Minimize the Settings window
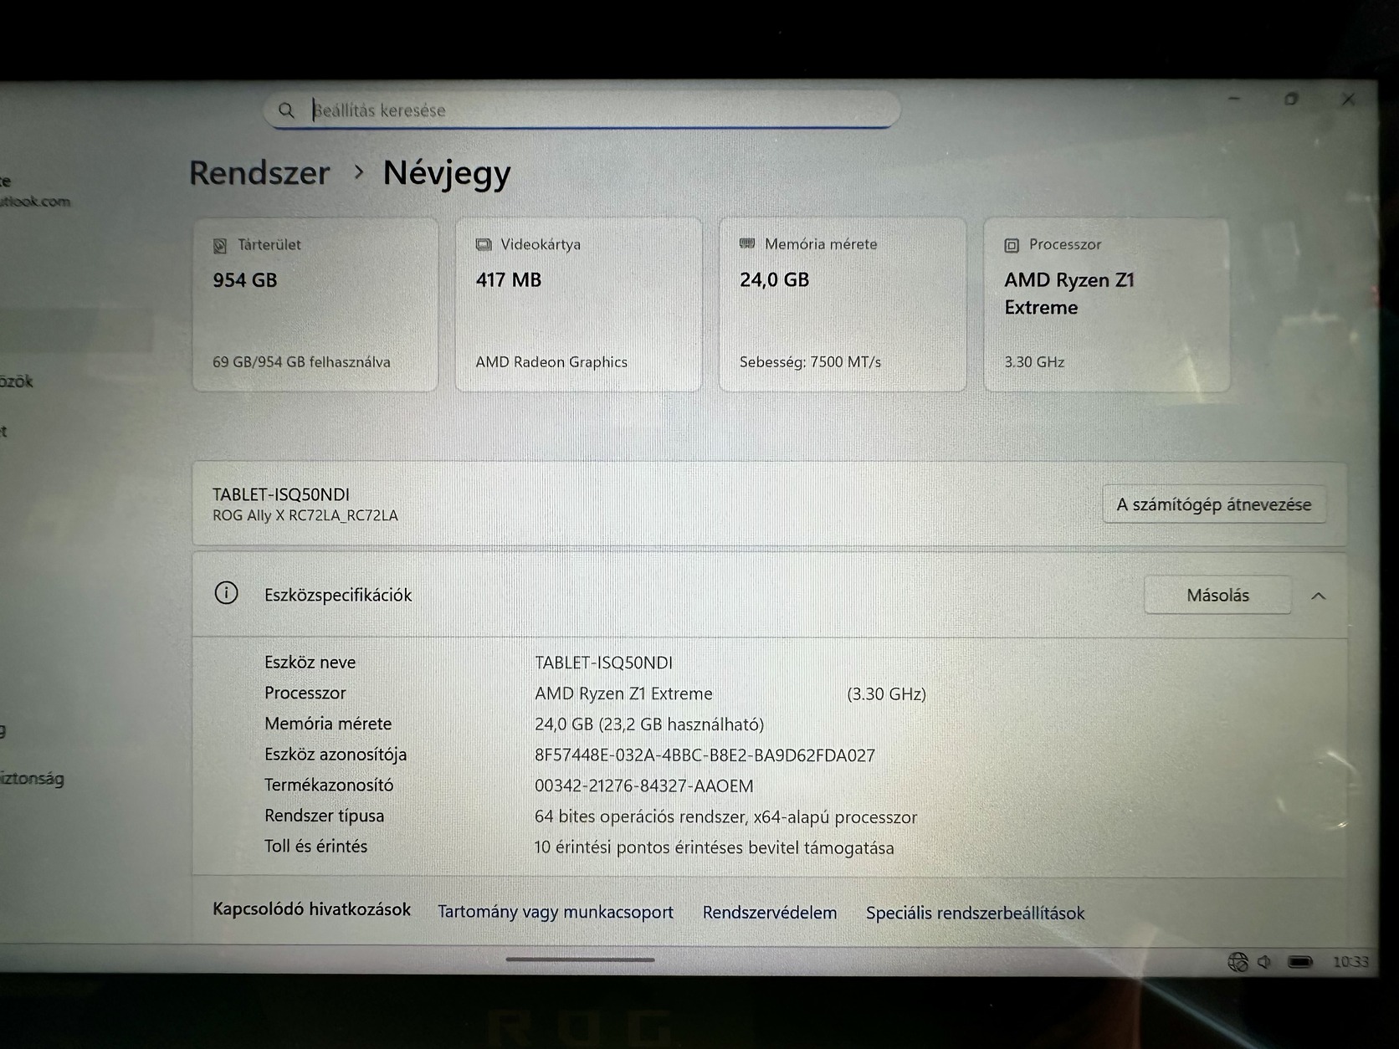This screenshot has height=1049, width=1399. [1234, 99]
